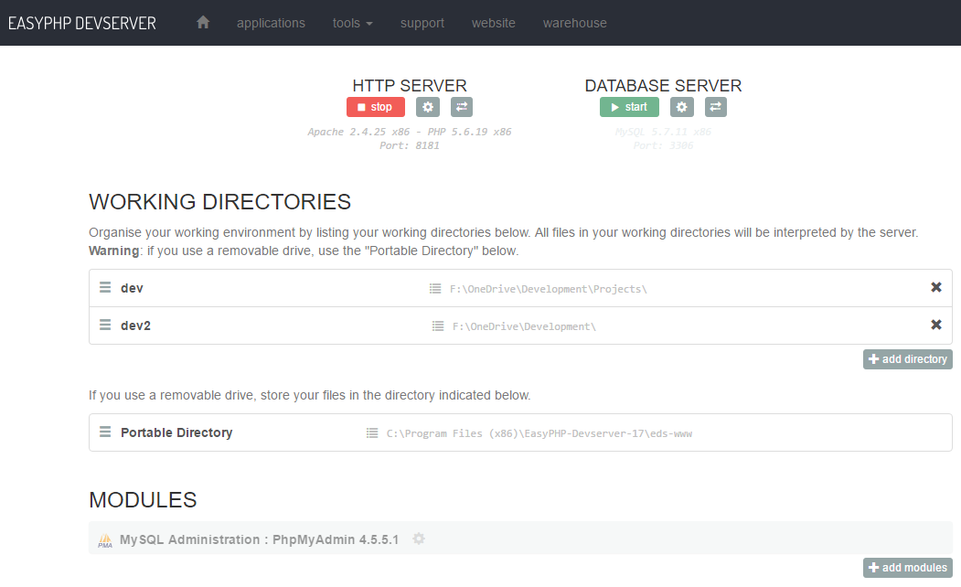Click the dev directory path field
The height and width of the screenshot is (587, 961).
click(x=549, y=287)
